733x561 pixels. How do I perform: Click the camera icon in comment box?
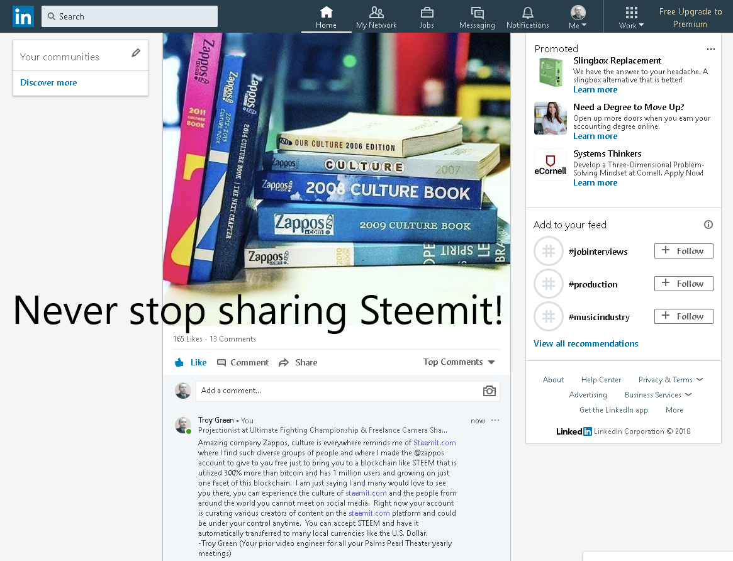click(x=489, y=391)
